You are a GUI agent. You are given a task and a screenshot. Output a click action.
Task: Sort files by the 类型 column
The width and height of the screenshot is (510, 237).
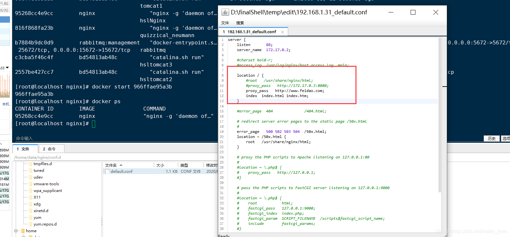pyautogui.click(x=191, y=165)
